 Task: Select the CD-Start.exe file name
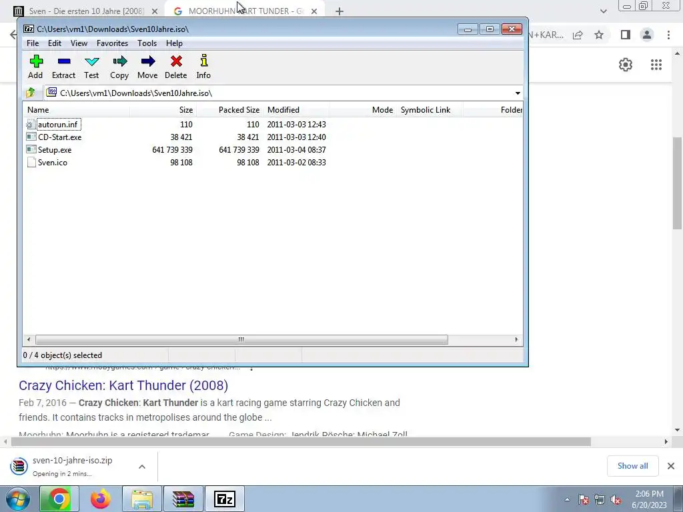(x=59, y=137)
